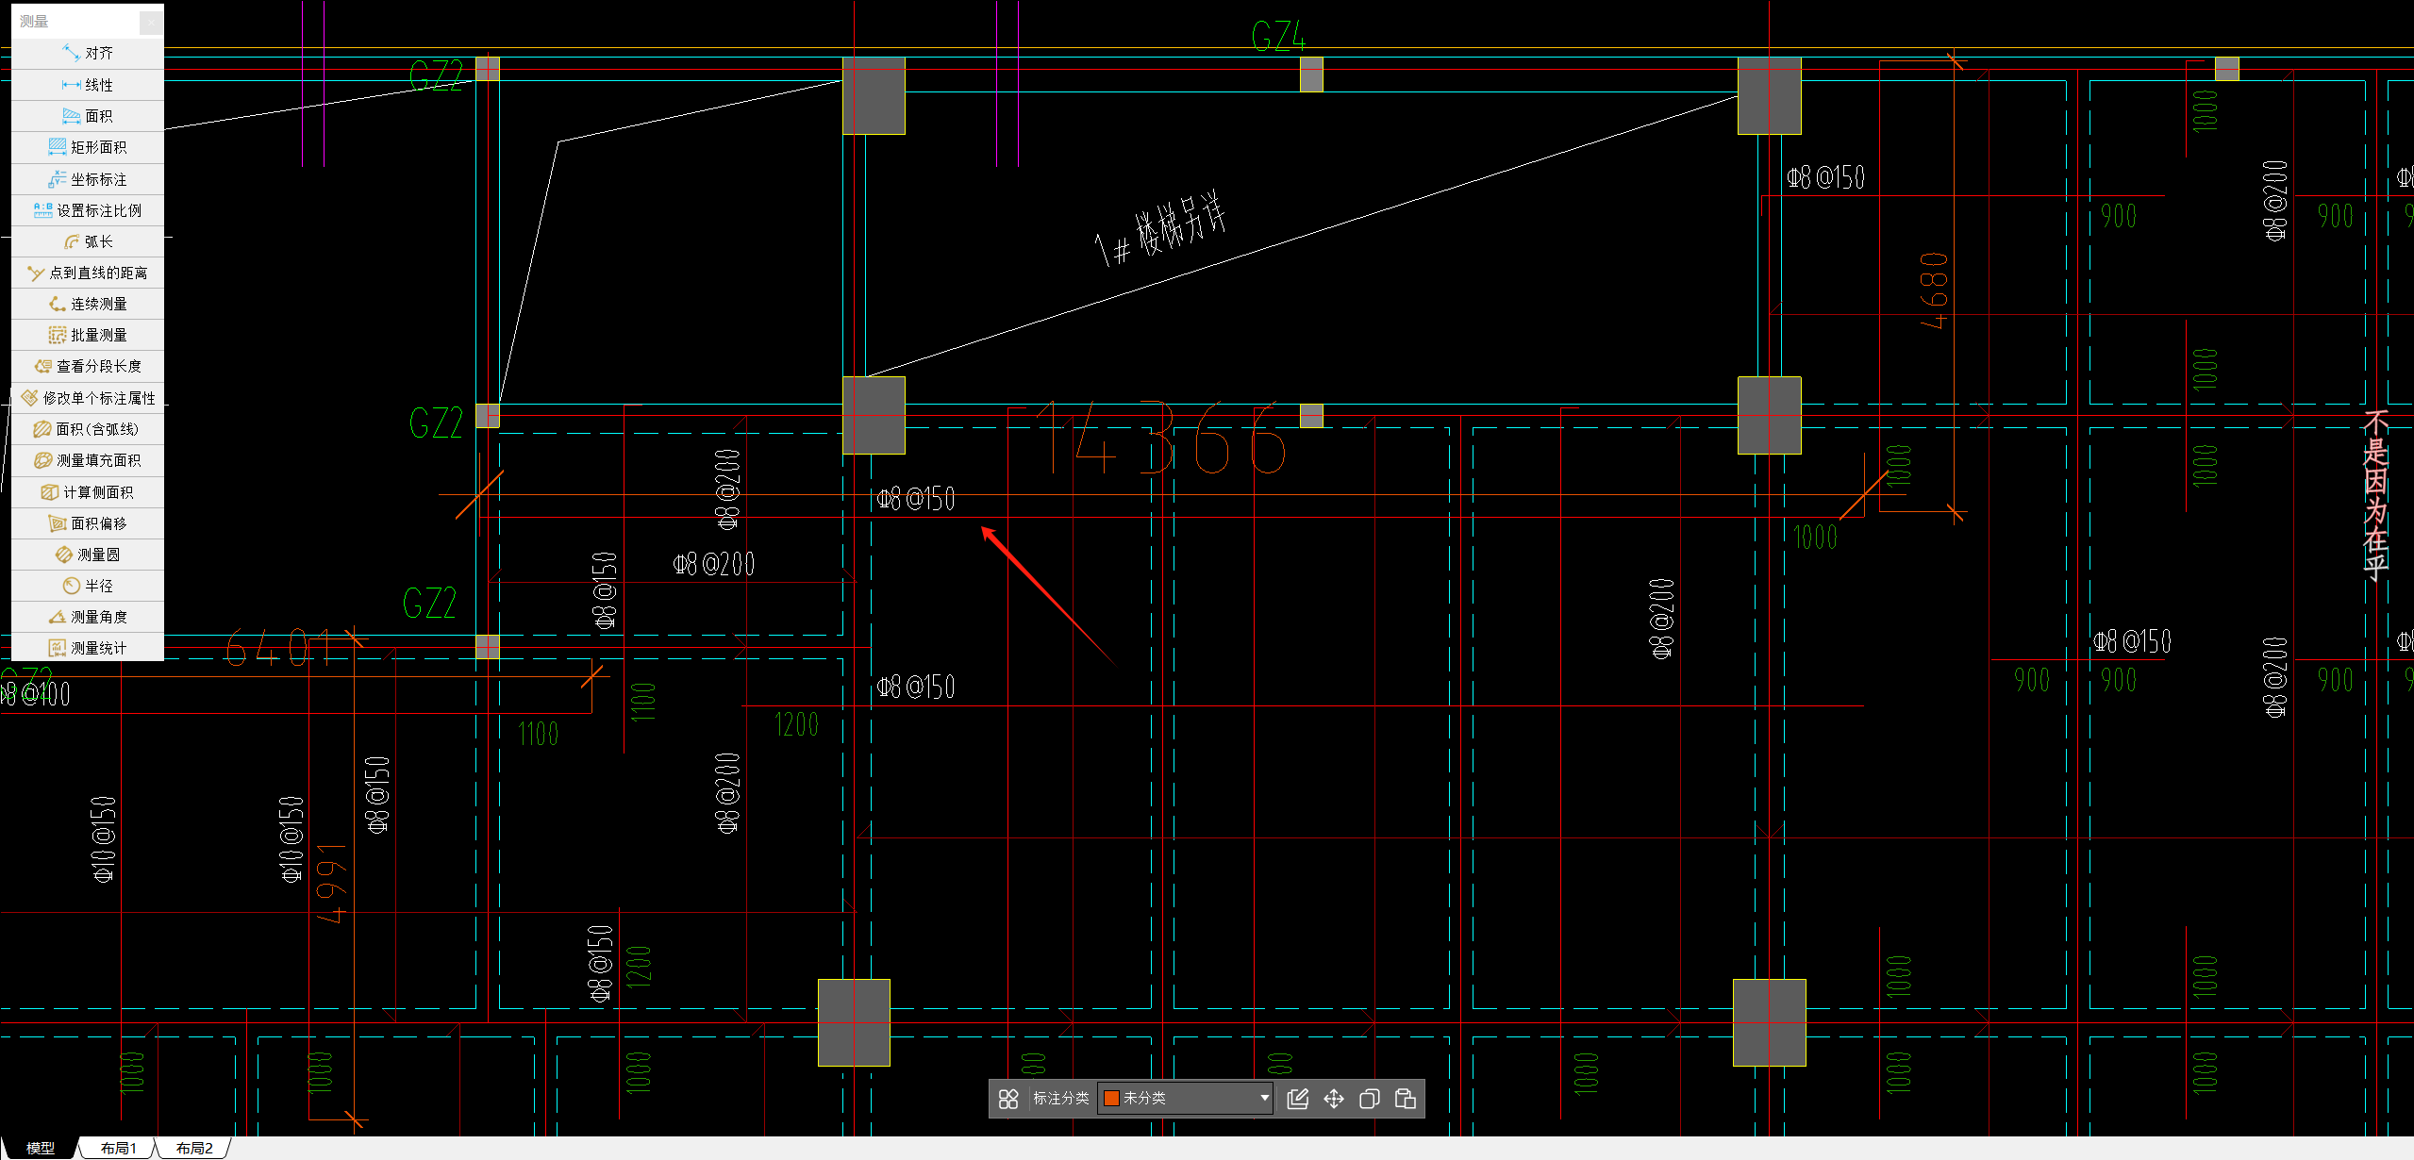Select the horizontal Φ8@200 rebar label
Viewport: 2414px width, 1160px height.
pyautogui.click(x=713, y=564)
